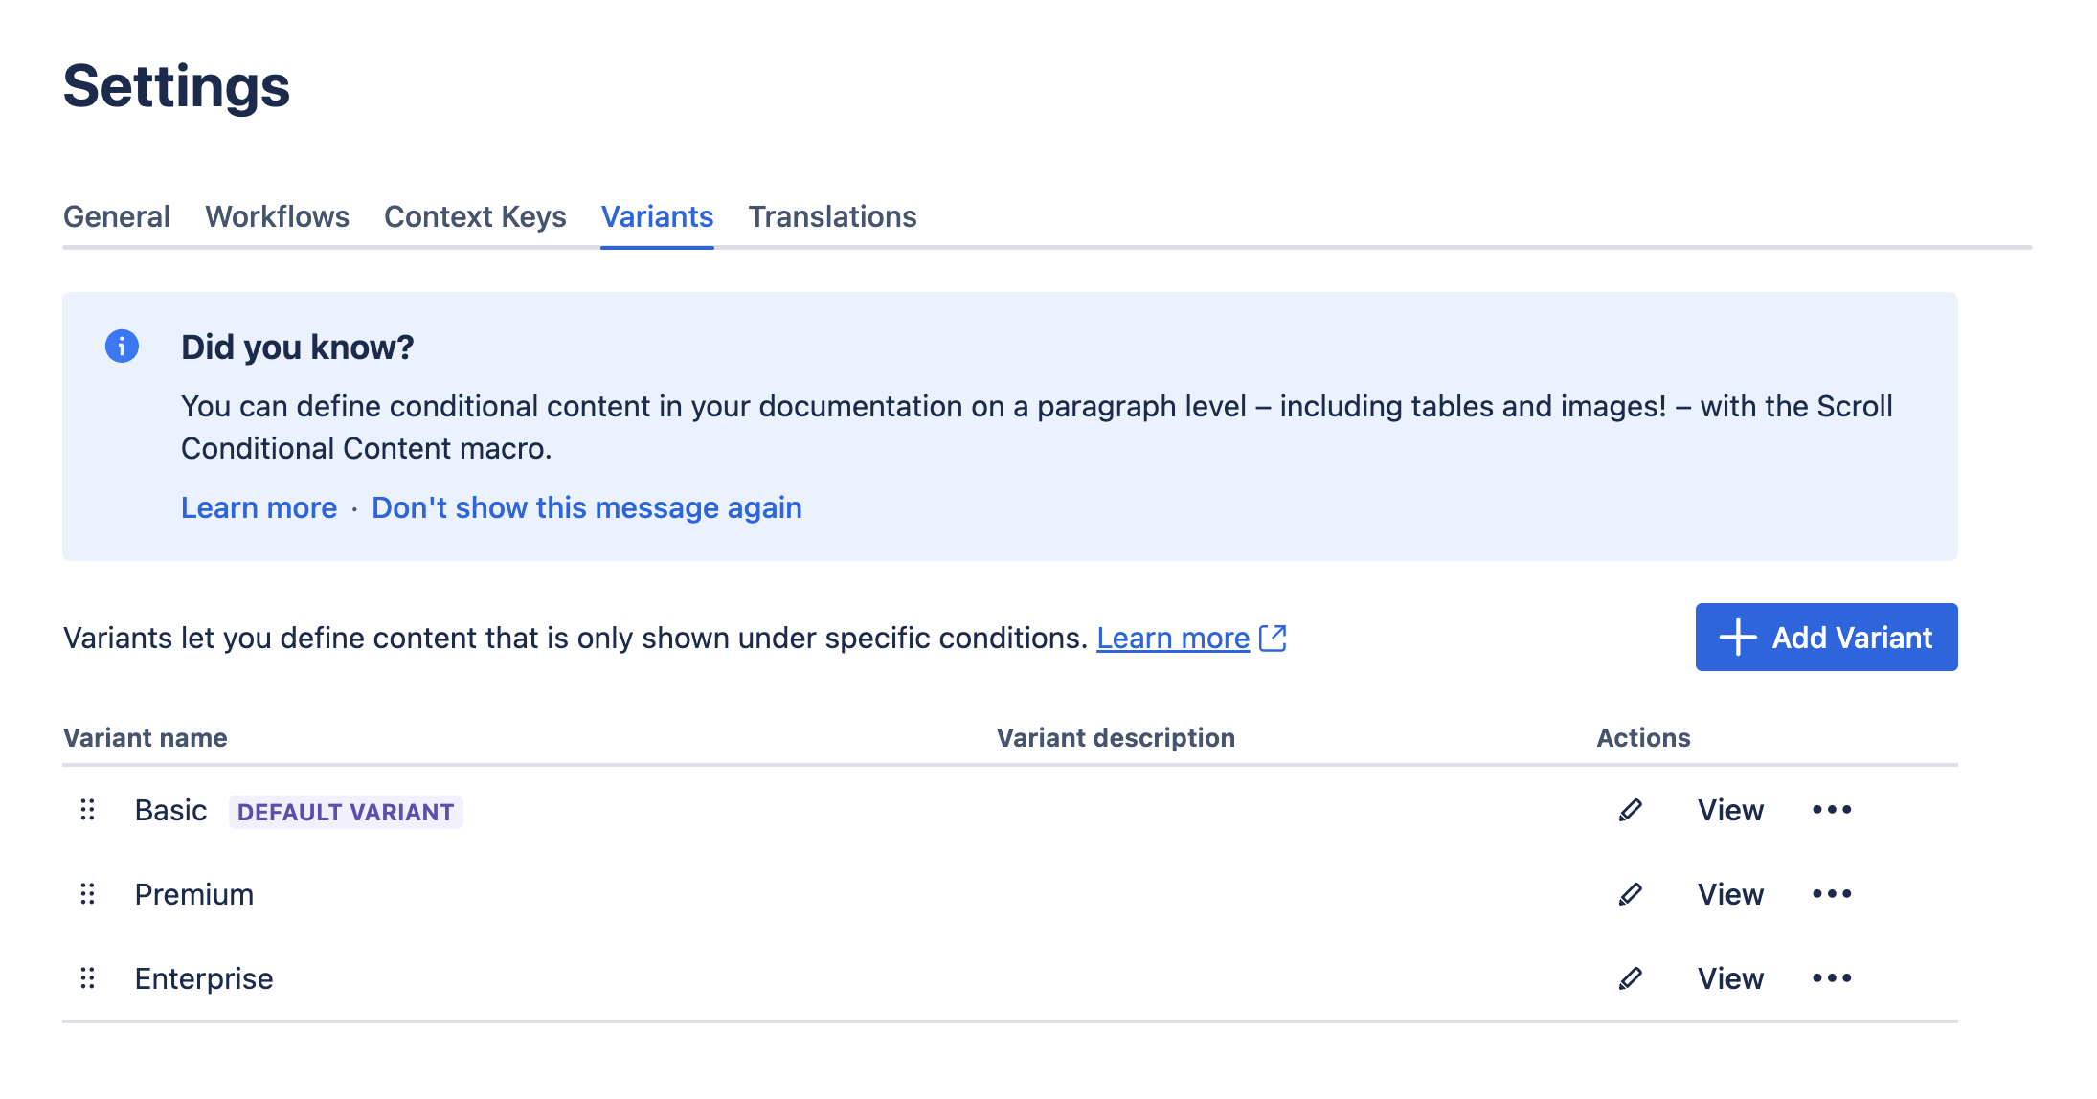Viewport: 2097px width, 1099px height.
Task: Click the info icon in the banner
Action: pyautogui.click(x=123, y=348)
